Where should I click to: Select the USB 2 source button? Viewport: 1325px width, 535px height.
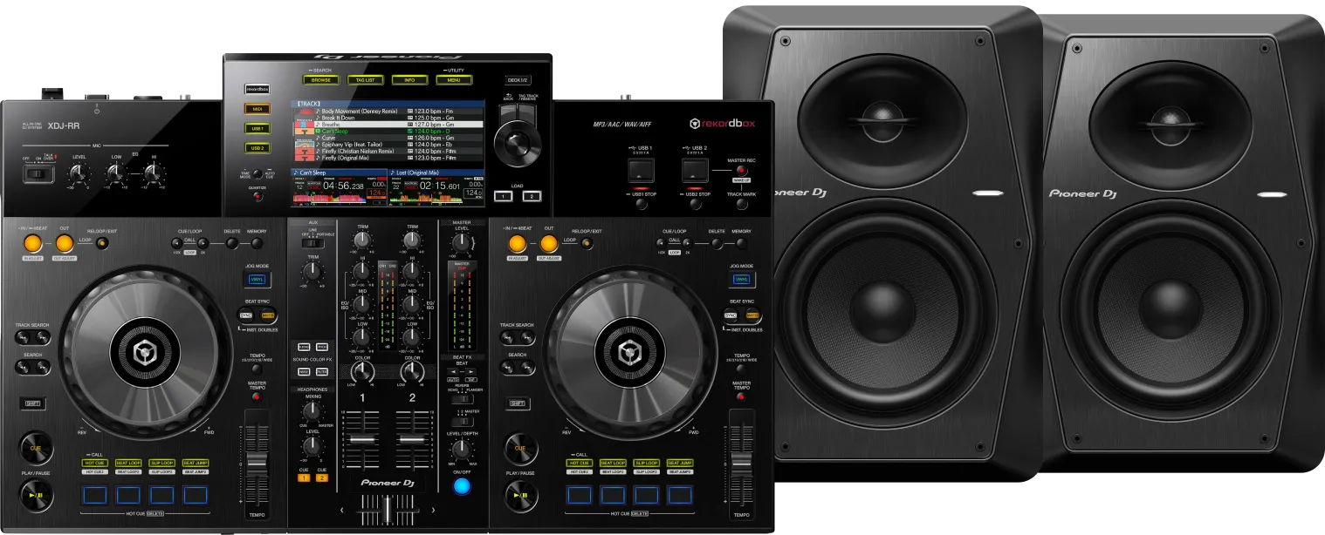[x=257, y=148]
